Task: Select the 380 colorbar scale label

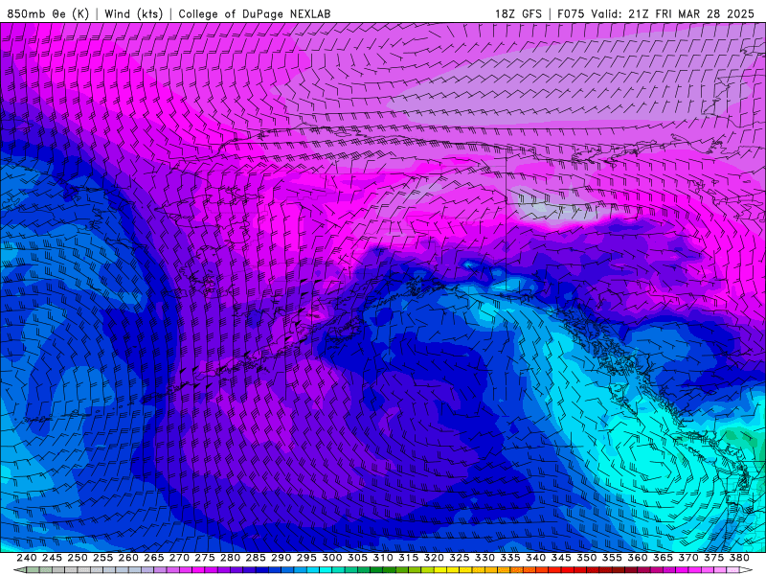Action: [738, 558]
